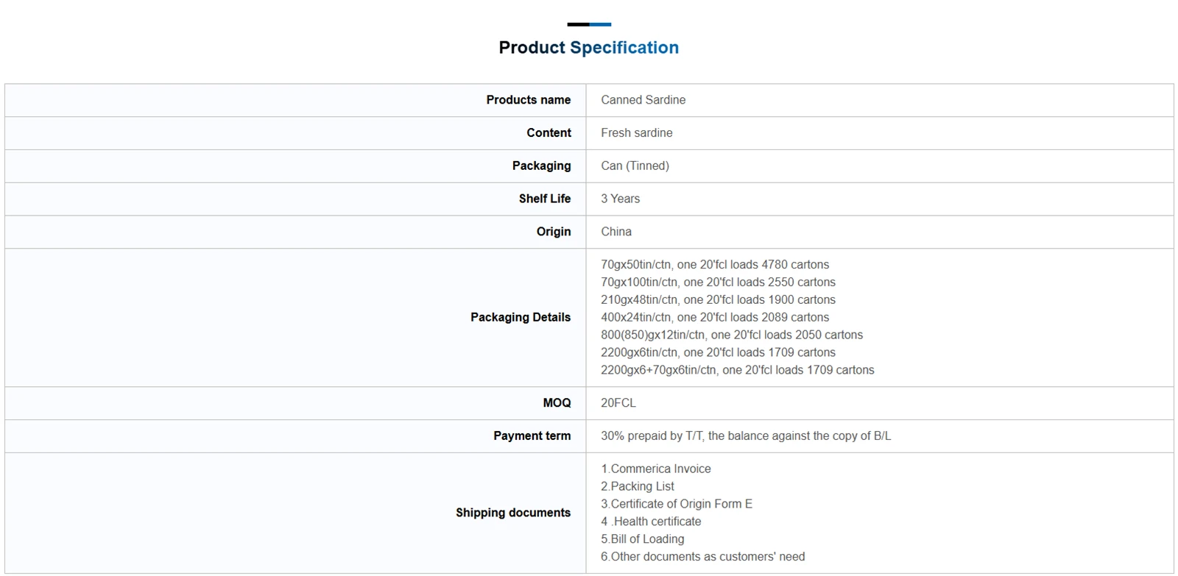Screen dimensions: 1178x576
Task: Click the '3 Years' value
Action: tap(620, 199)
